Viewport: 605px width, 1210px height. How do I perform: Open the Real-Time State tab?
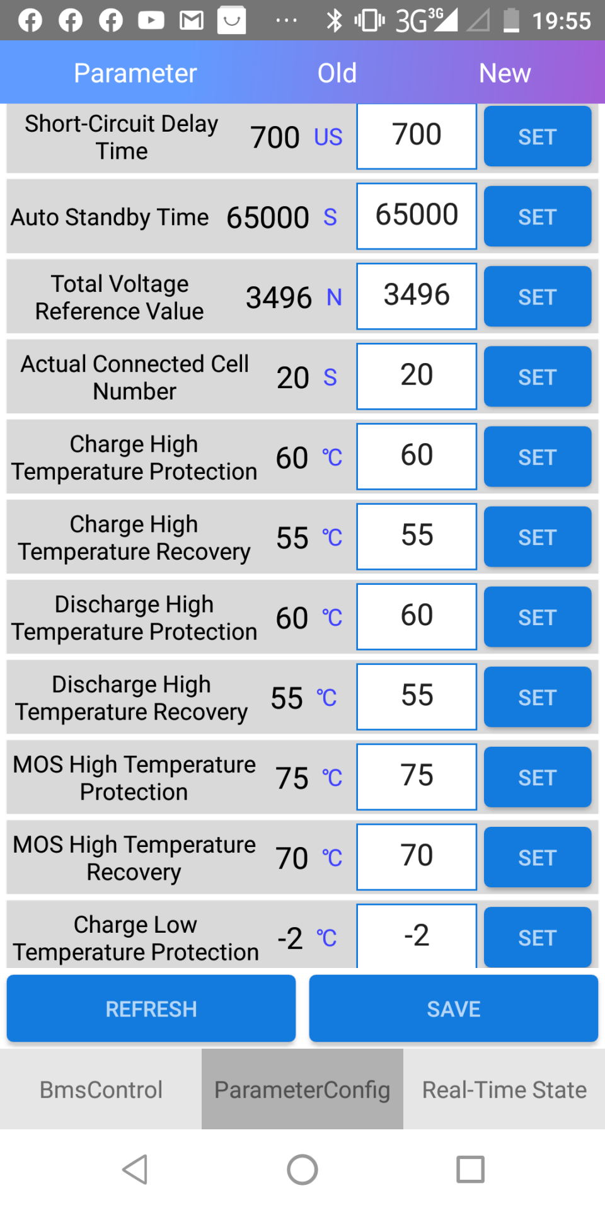pos(504,1089)
